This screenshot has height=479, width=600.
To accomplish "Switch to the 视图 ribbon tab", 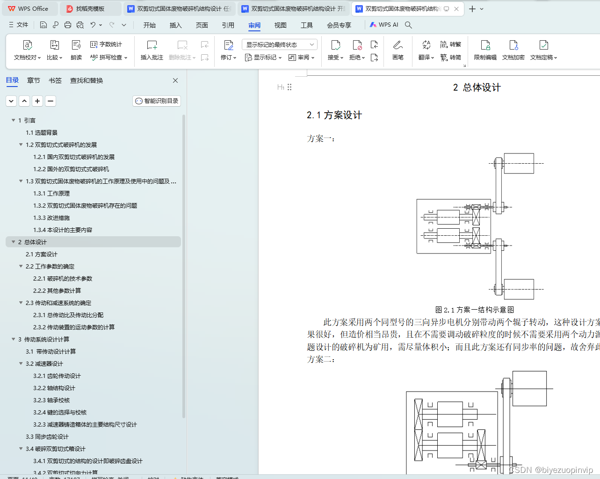I will coord(281,25).
